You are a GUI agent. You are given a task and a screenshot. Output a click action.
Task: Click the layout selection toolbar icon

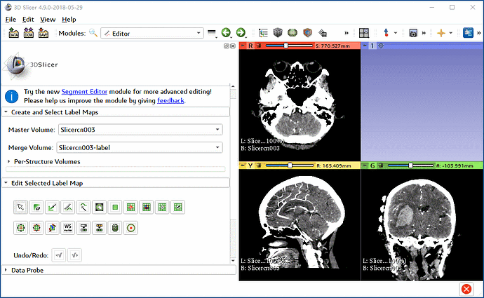(x=364, y=33)
